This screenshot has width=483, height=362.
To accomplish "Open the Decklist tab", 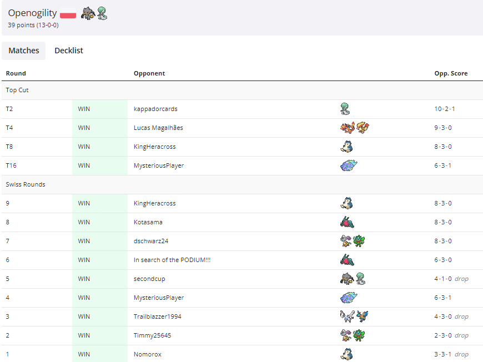I will pyautogui.click(x=69, y=51).
